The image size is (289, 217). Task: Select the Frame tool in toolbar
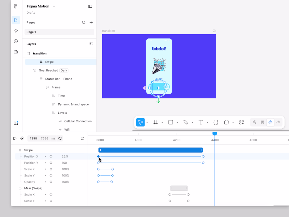tap(156, 122)
